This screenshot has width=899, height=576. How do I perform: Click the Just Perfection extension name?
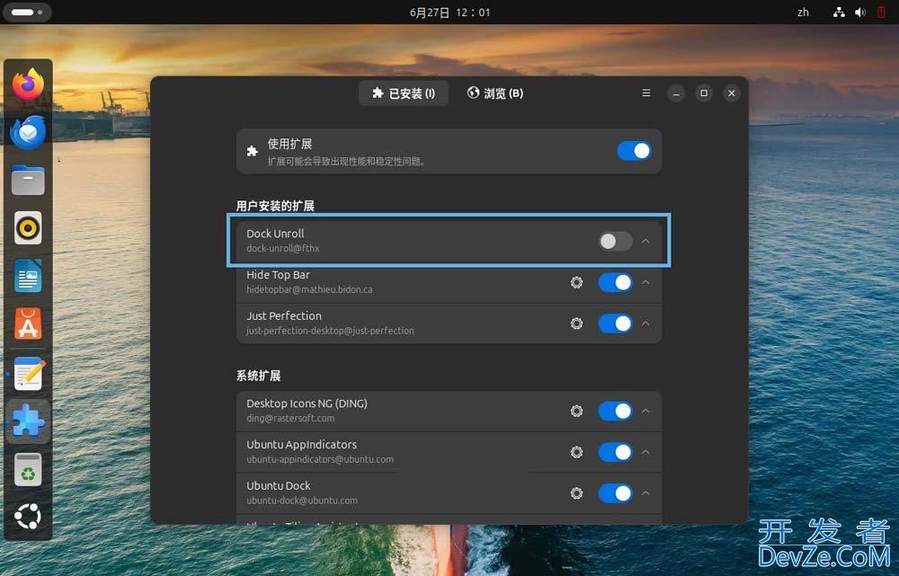(284, 315)
